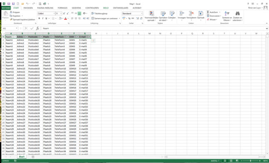
Task: Click the borders icon in Lettertype group
Action: pyautogui.click(x=53, y=18)
